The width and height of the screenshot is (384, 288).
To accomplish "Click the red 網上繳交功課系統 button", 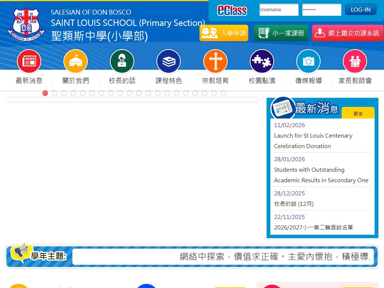I will point(348,33).
